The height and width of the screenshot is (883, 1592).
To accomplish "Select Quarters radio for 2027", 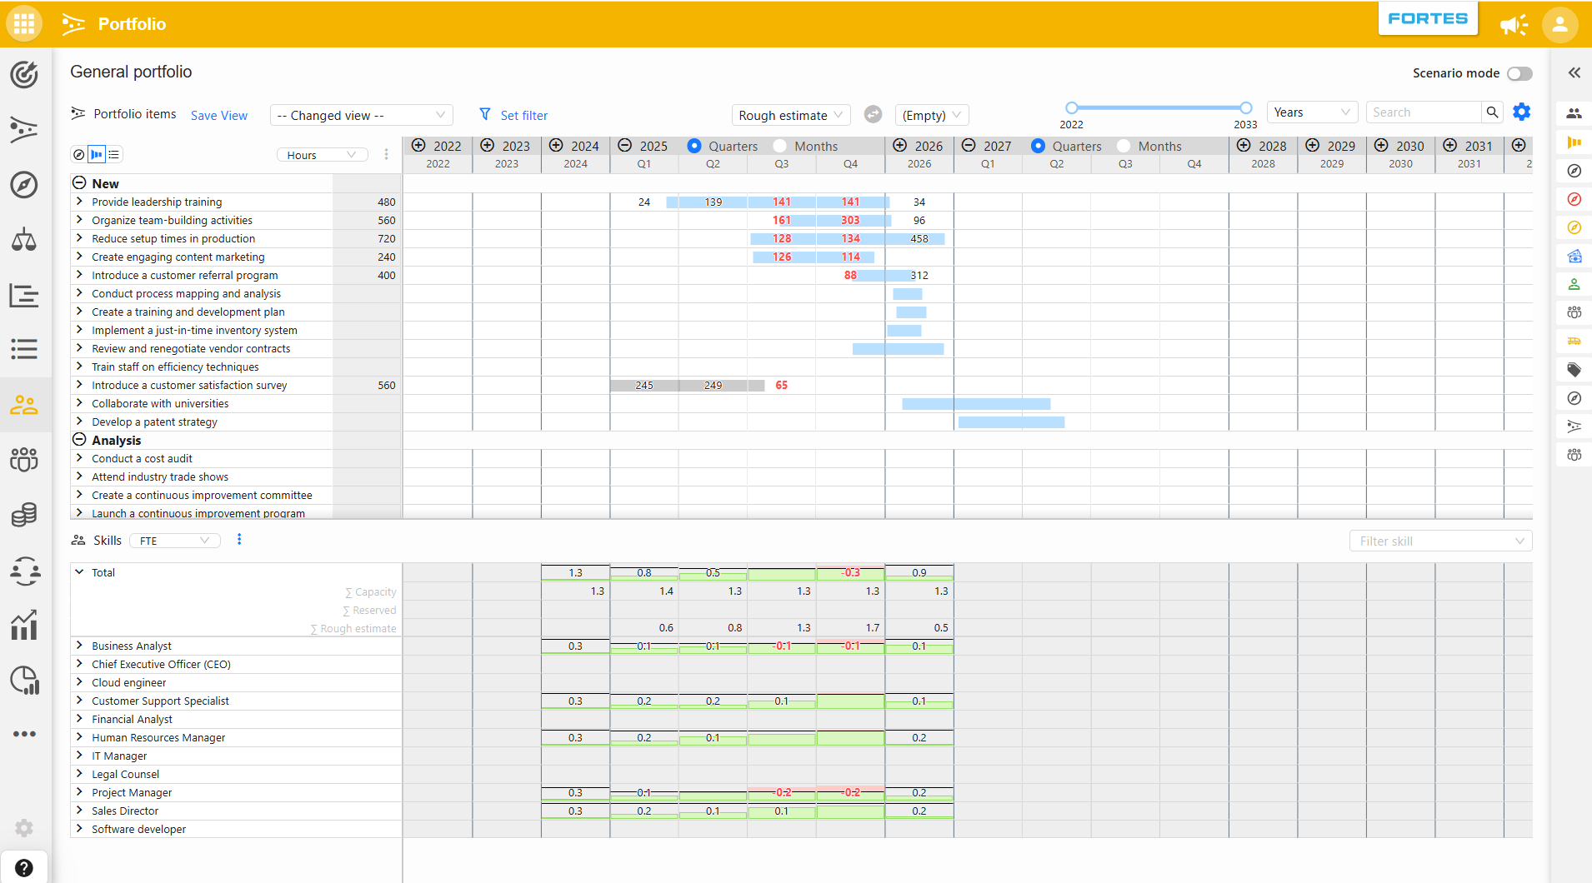I will (1038, 146).
